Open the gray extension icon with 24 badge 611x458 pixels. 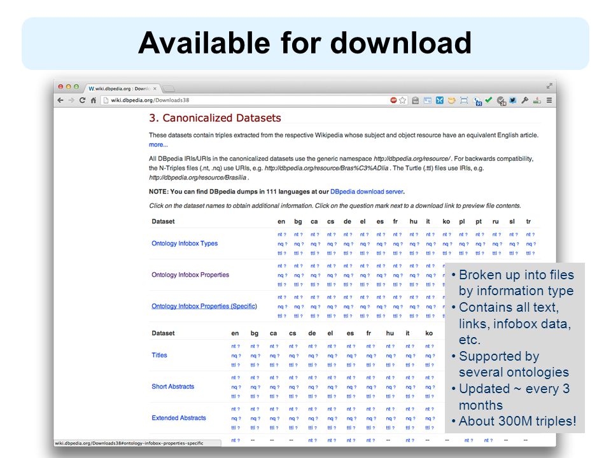click(x=502, y=101)
